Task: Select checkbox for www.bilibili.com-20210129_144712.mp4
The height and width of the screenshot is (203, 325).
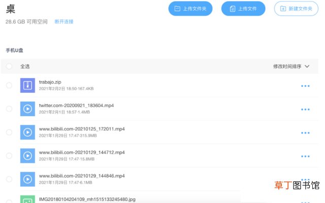Action: tap(9, 156)
